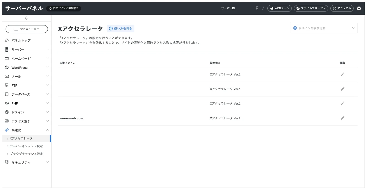
Task: Click the FTP icon in sidebar
Action: point(7,85)
